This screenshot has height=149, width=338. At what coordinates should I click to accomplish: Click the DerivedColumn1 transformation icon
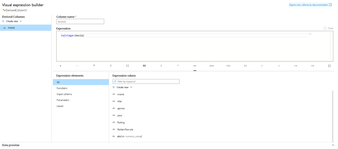coord(4,10)
